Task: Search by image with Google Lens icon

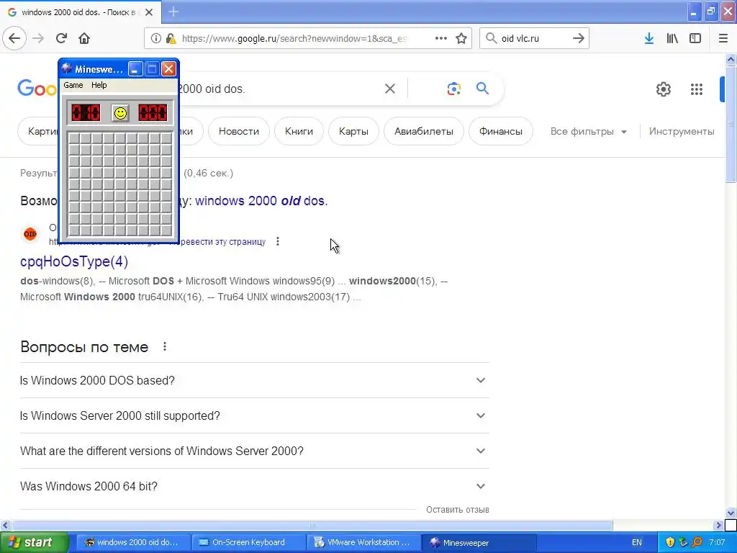Action: click(x=453, y=89)
